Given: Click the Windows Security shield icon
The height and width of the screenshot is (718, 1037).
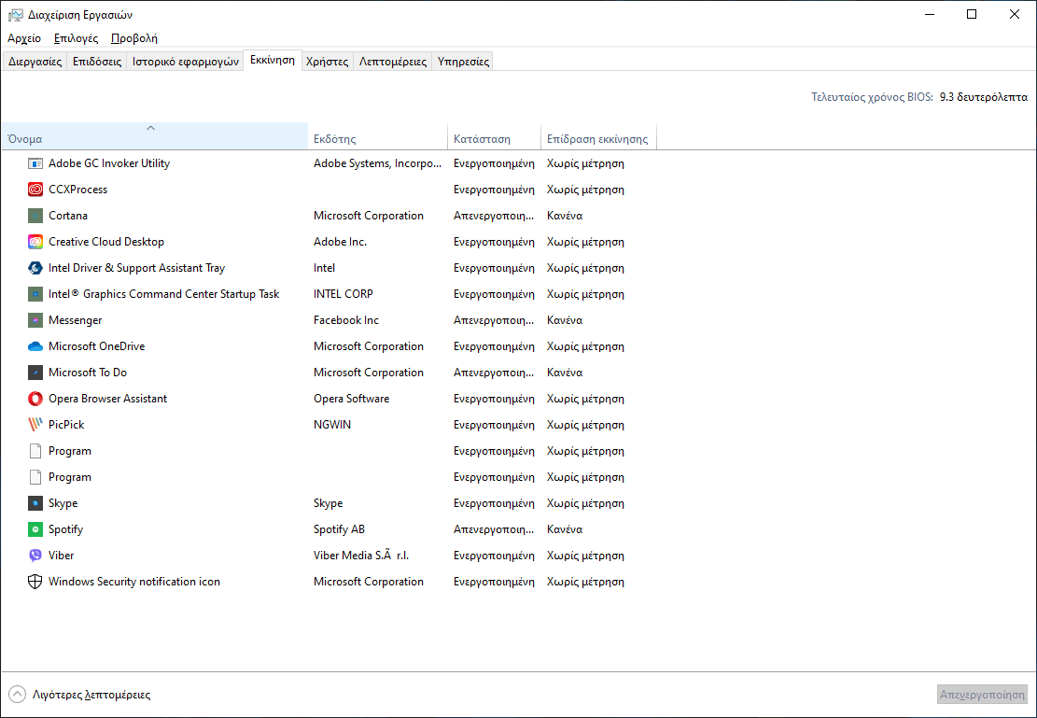Looking at the screenshot, I should 35,582.
